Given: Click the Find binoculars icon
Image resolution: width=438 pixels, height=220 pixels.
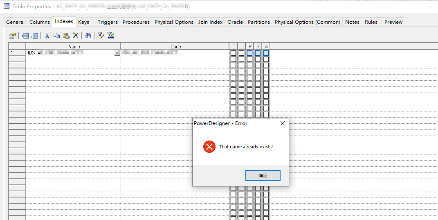Looking at the screenshot, I should (x=88, y=36).
